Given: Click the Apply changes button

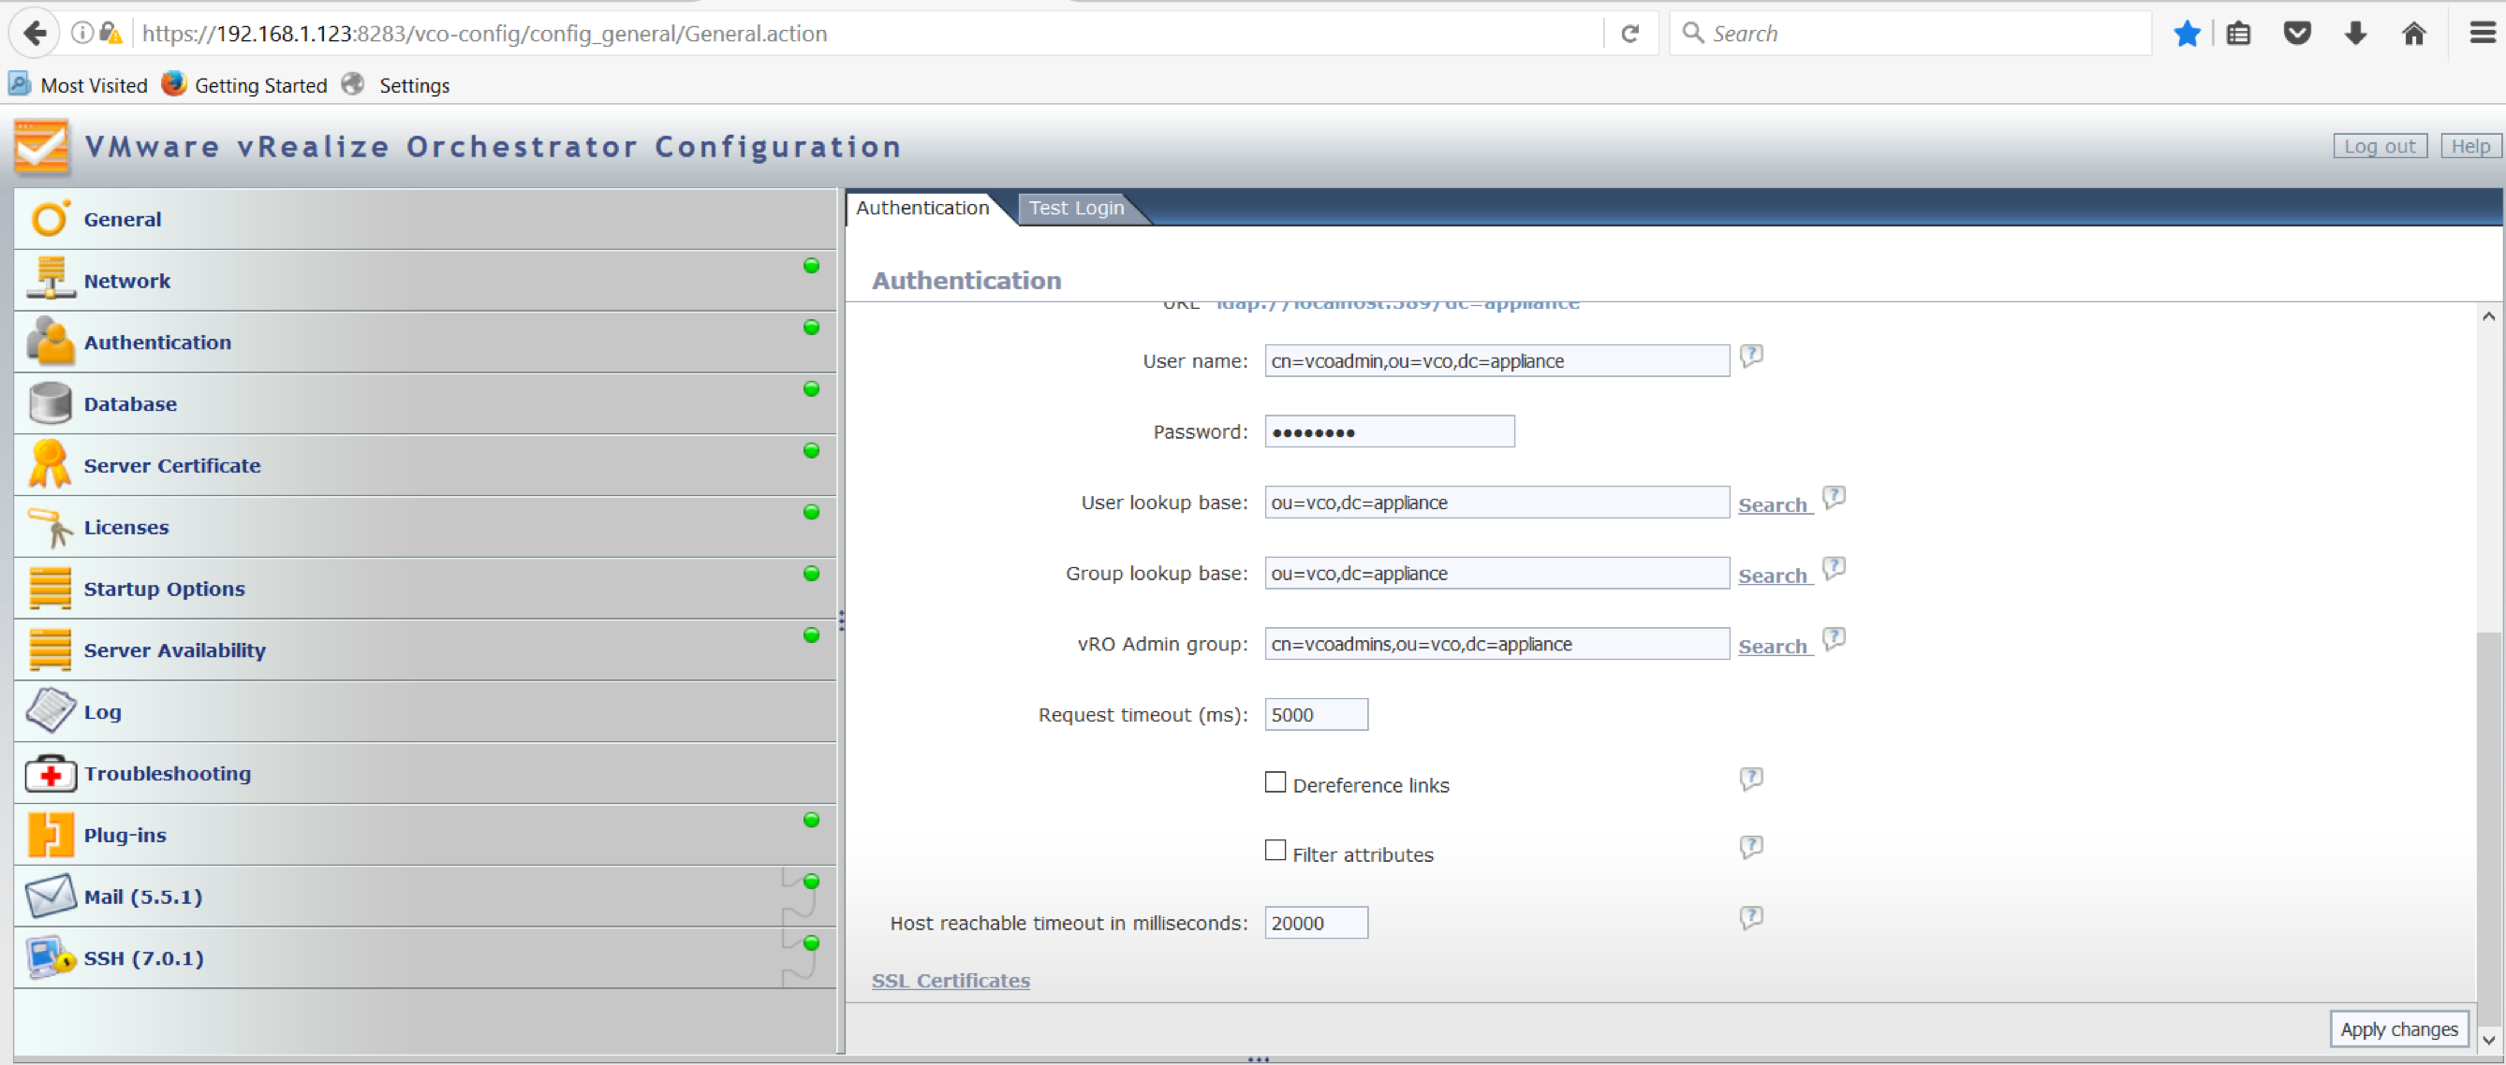Looking at the screenshot, I should [2399, 1029].
